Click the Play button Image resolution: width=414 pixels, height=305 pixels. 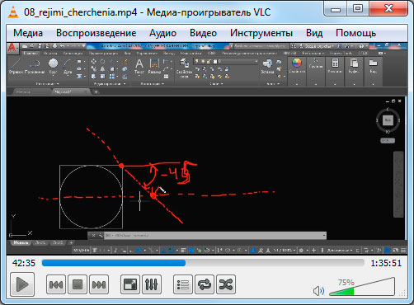pyautogui.click(x=22, y=284)
